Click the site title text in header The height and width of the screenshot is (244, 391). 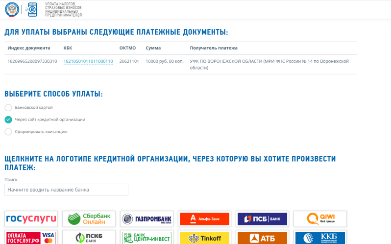63,9
